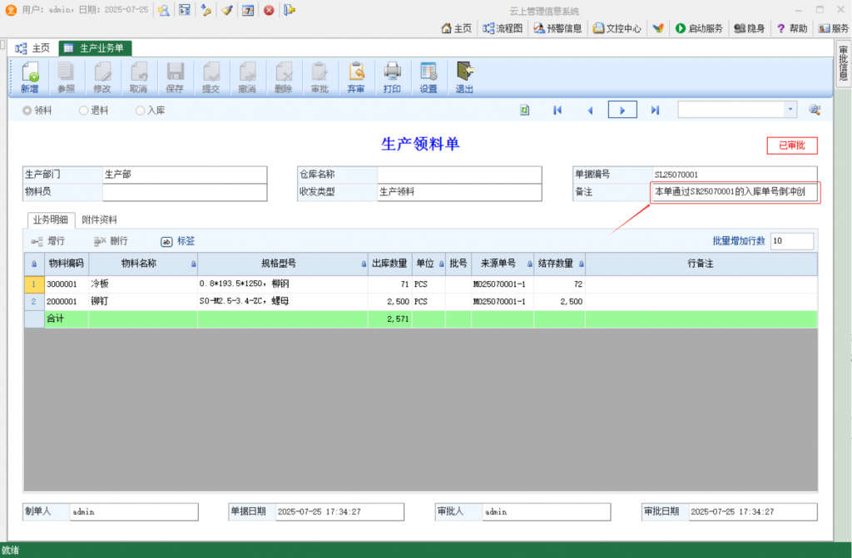Click the 修改 edit toolbar icon
The width and height of the screenshot is (852, 558).
[x=102, y=77]
